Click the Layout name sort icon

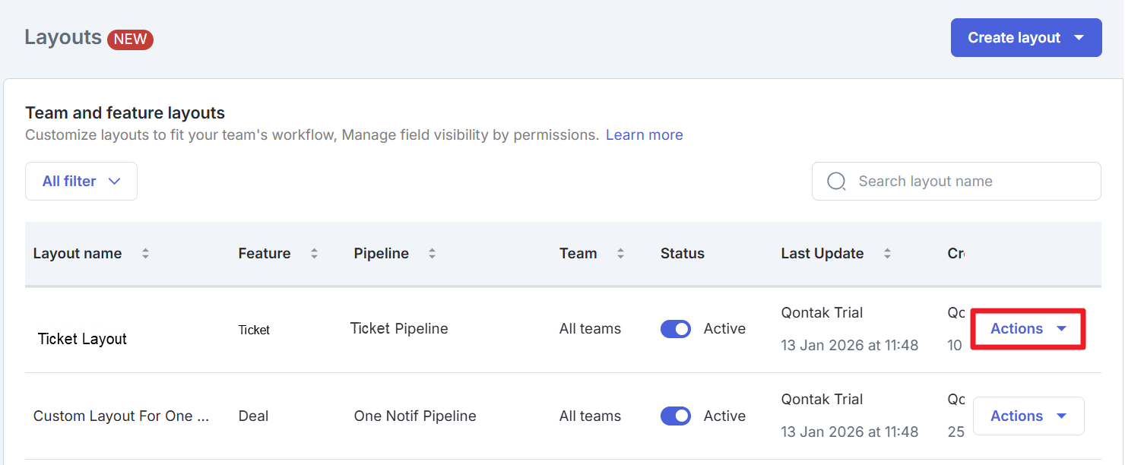click(x=145, y=254)
